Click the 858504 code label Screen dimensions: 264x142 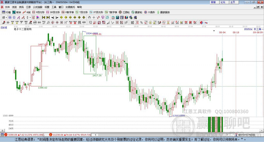point(248,29)
